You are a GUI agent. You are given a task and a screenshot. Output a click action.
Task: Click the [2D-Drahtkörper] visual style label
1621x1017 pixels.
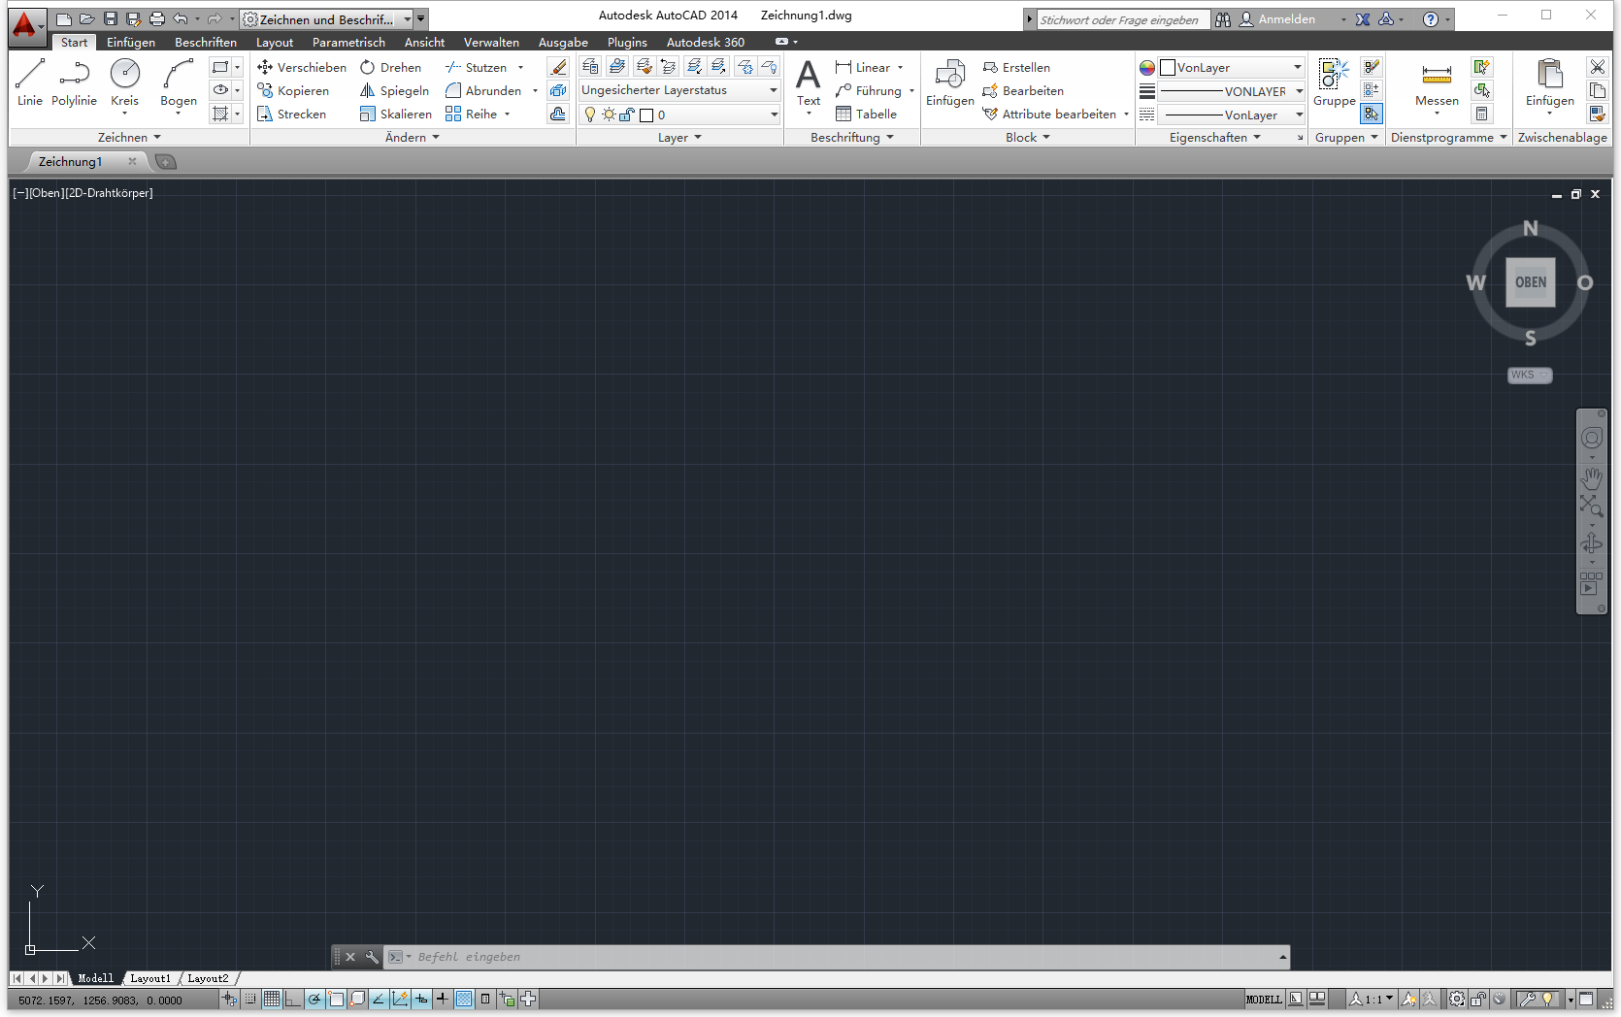[109, 193]
